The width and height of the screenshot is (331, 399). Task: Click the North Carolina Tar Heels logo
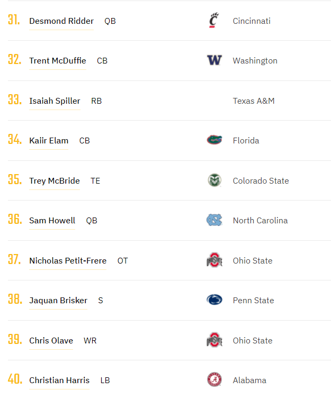214,220
